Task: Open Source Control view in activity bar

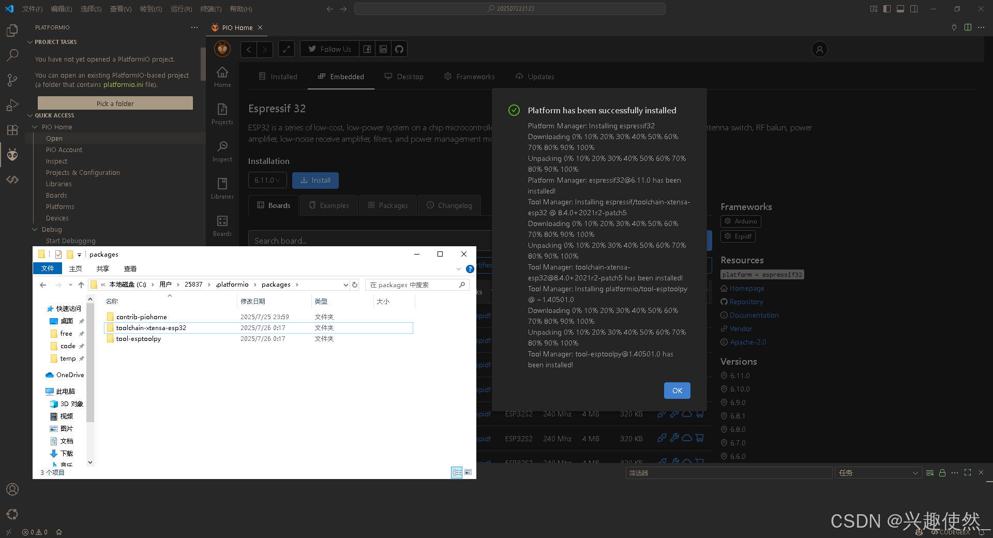Action: [12, 80]
